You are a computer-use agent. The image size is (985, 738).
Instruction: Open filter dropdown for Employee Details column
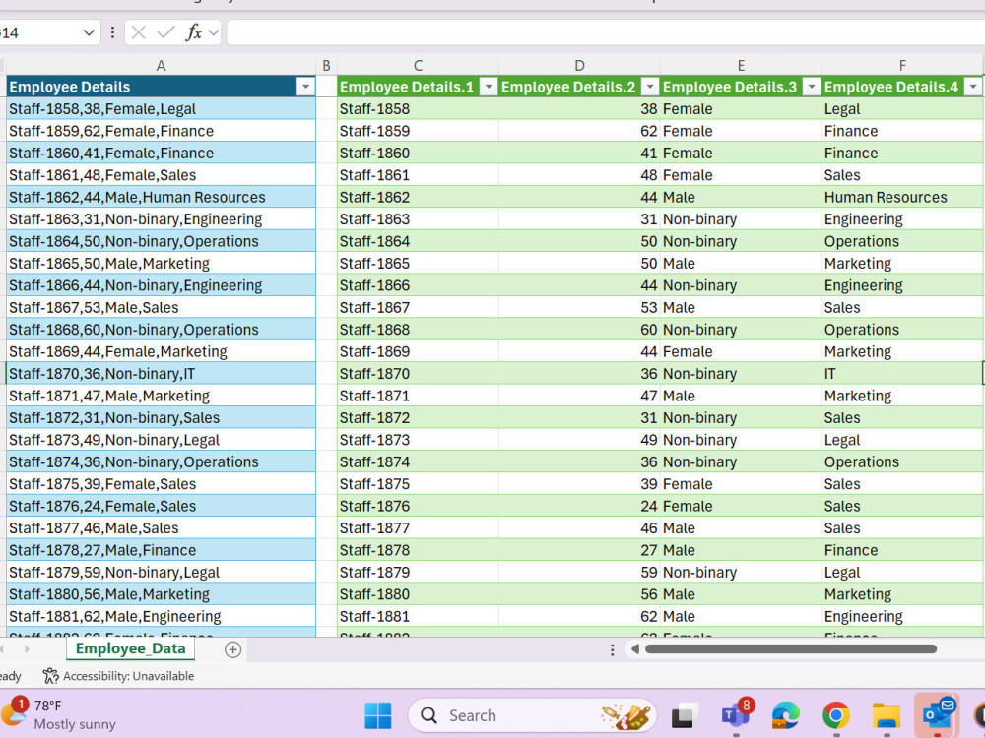tap(305, 87)
